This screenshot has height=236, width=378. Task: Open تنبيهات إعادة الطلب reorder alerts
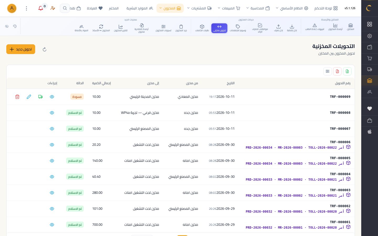tap(314, 27)
